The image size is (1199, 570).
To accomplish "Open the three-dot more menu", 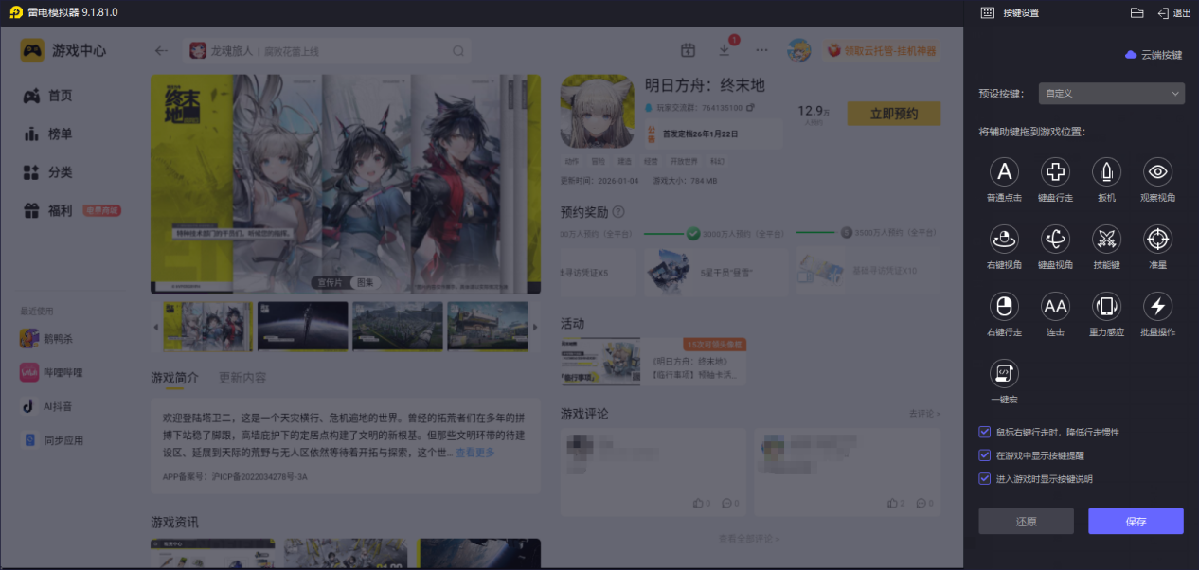I will (761, 50).
